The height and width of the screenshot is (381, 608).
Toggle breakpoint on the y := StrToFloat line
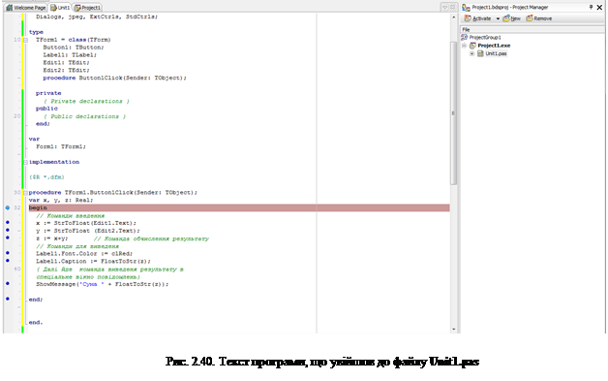(8, 230)
